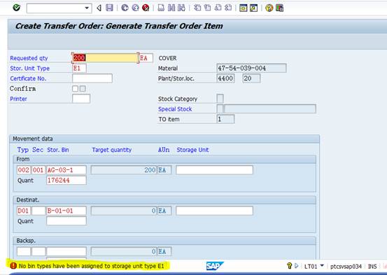Click the Destinat. Storage Unit input field
Viewport: 387px width, 275px height.
tap(214, 211)
